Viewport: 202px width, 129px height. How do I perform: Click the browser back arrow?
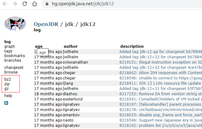click(x=5, y=4)
